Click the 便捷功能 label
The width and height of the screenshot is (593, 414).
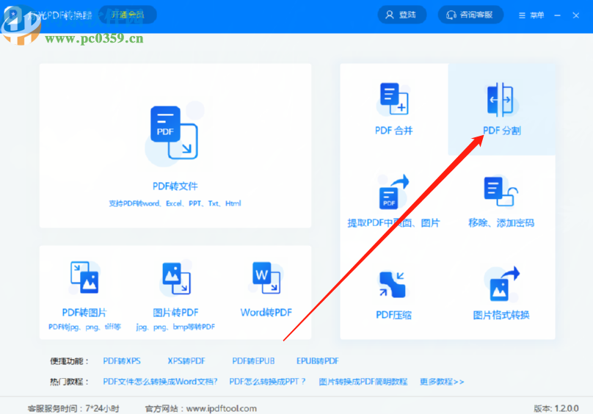click(69, 361)
